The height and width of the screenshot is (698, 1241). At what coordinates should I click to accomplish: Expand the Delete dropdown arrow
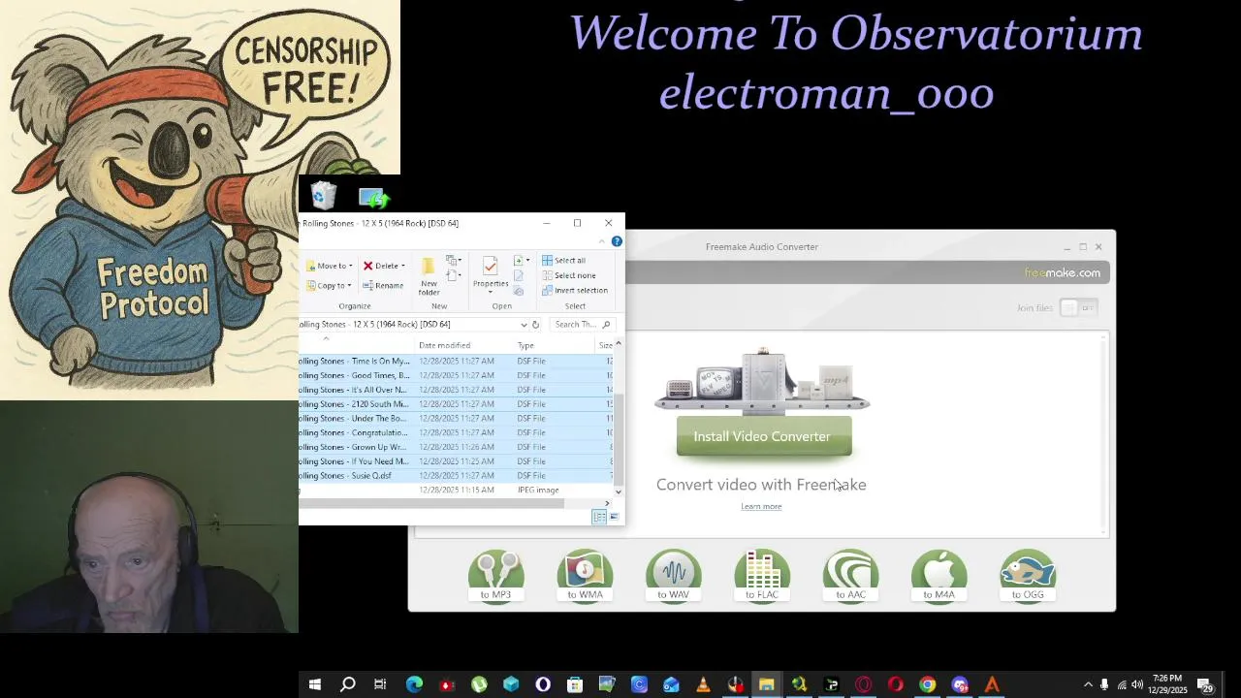403,266
